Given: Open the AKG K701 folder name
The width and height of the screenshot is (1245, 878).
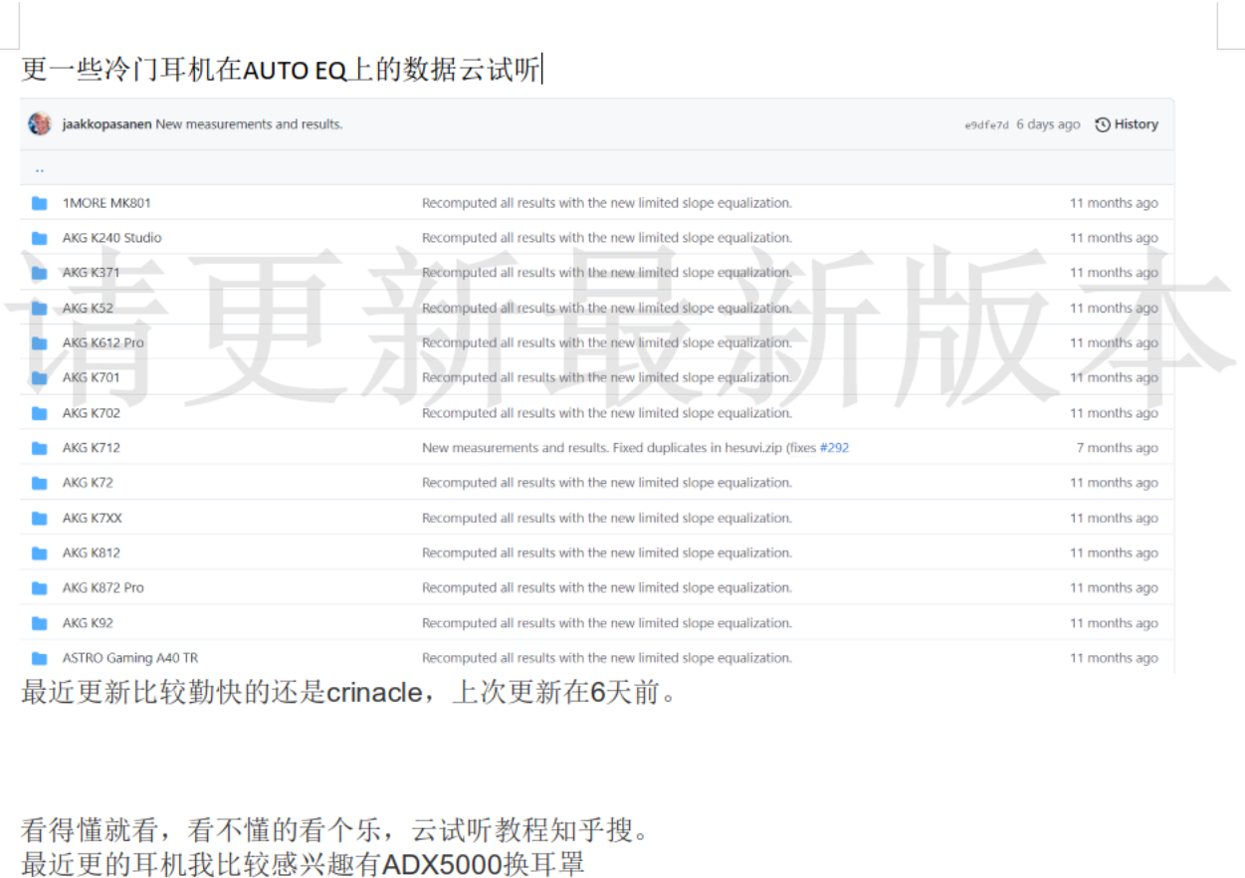Looking at the screenshot, I should click(x=91, y=378).
